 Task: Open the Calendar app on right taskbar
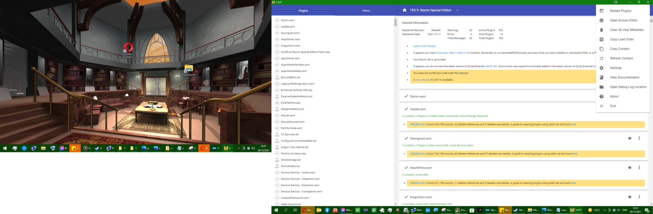pos(428,210)
